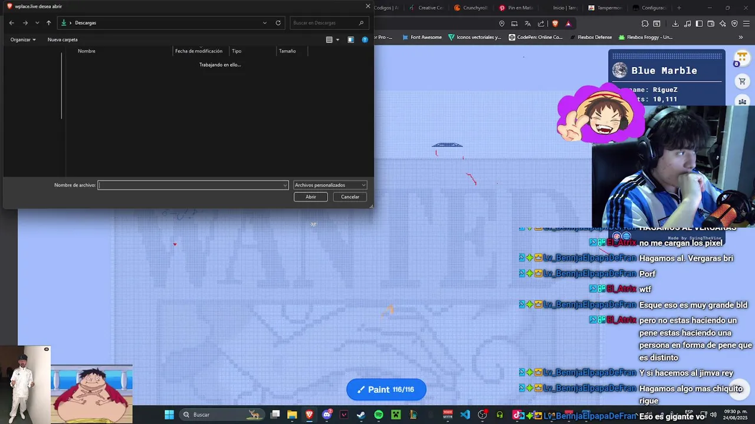Screen dimensions: 755x424
Task: Open Visual Studio Code from taskbar
Action: pyautogui.click(x=465, y=415)
